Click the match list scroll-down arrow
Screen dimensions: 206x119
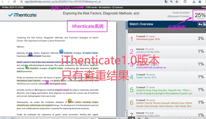tap(126, 115)
